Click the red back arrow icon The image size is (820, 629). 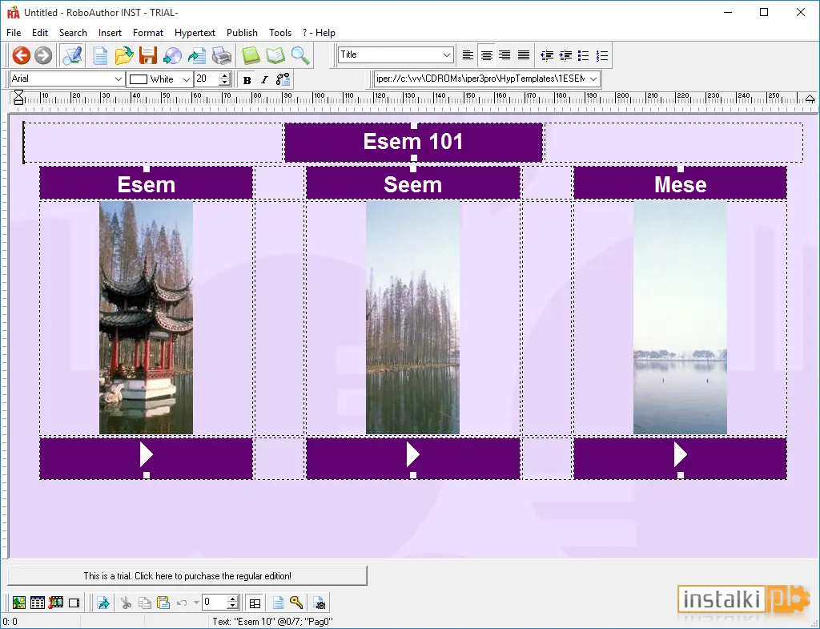click(22, 55)
